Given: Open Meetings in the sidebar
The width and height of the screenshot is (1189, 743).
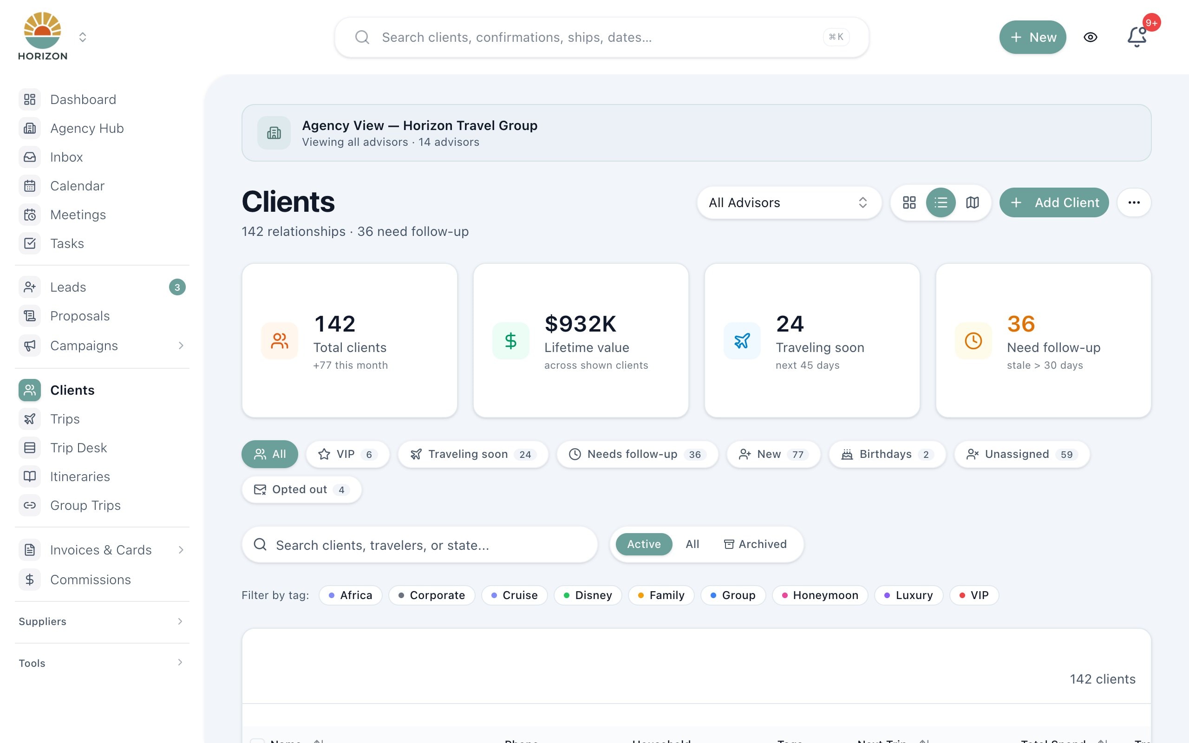Looking at the screenshot, I should coord(102,215).
